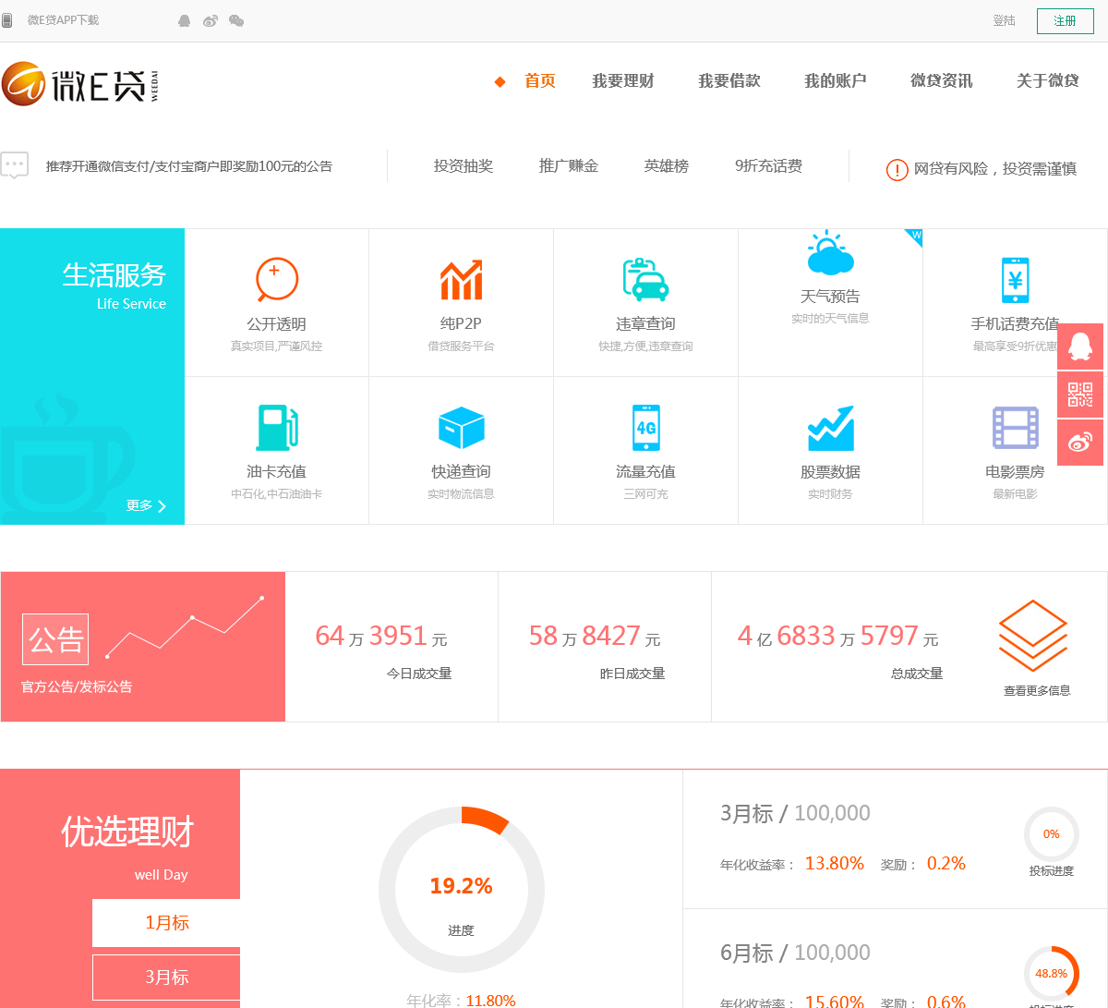Screen dimensions: 1108x1008
Task: Open the 纯P2P chart icon
Action: point(461,280)
